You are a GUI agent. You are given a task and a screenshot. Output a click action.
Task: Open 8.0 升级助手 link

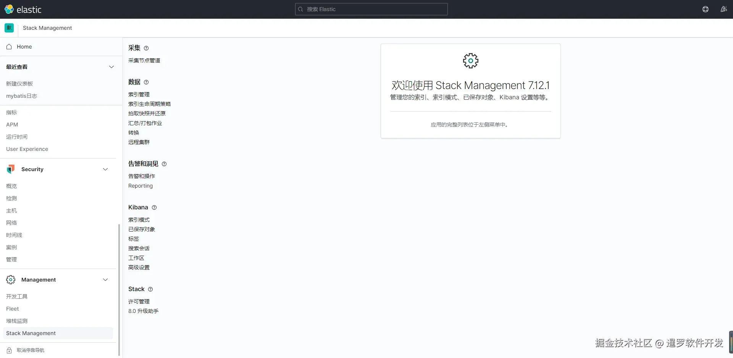144,311
